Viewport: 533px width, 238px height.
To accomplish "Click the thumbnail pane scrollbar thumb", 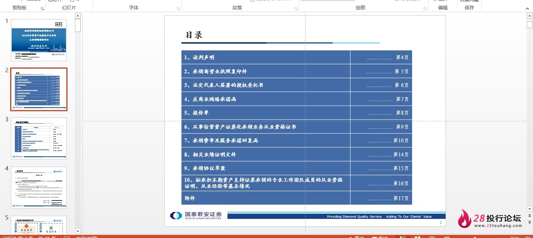I will click(78, 25).
